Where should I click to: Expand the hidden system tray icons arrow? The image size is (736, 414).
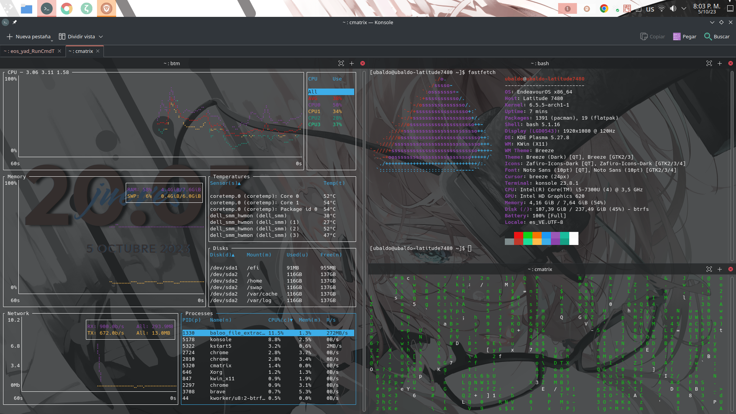pyautogui.click(x=684, y=8)
